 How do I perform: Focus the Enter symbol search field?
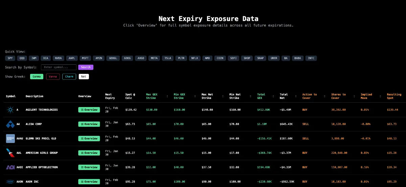(59, 67)
